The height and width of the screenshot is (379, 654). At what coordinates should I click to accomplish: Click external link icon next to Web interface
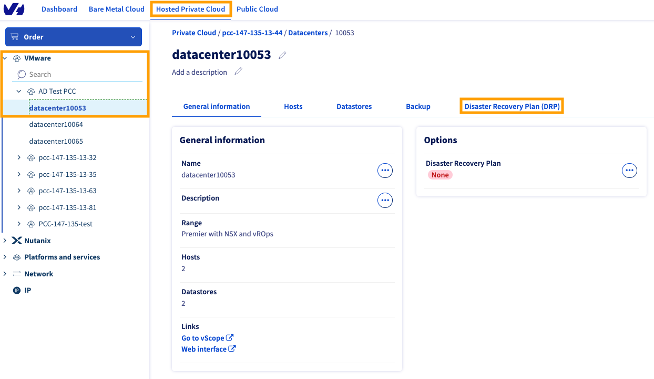232,348
